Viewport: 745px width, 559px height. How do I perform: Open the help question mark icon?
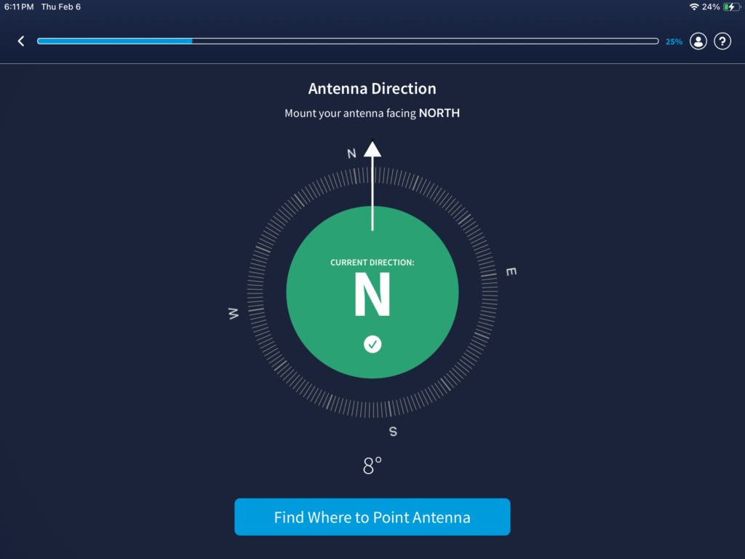[722, 41]
